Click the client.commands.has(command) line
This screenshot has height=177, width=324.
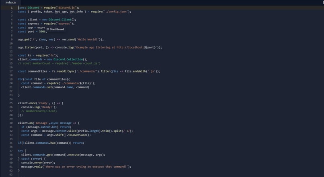tap(51, 143)
